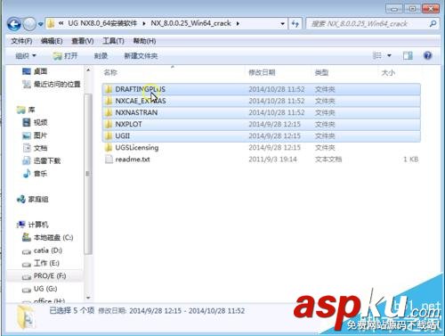Click 新建文件夹 button
The height and width of the screenshot is (336, 445).
coord(141,55)
